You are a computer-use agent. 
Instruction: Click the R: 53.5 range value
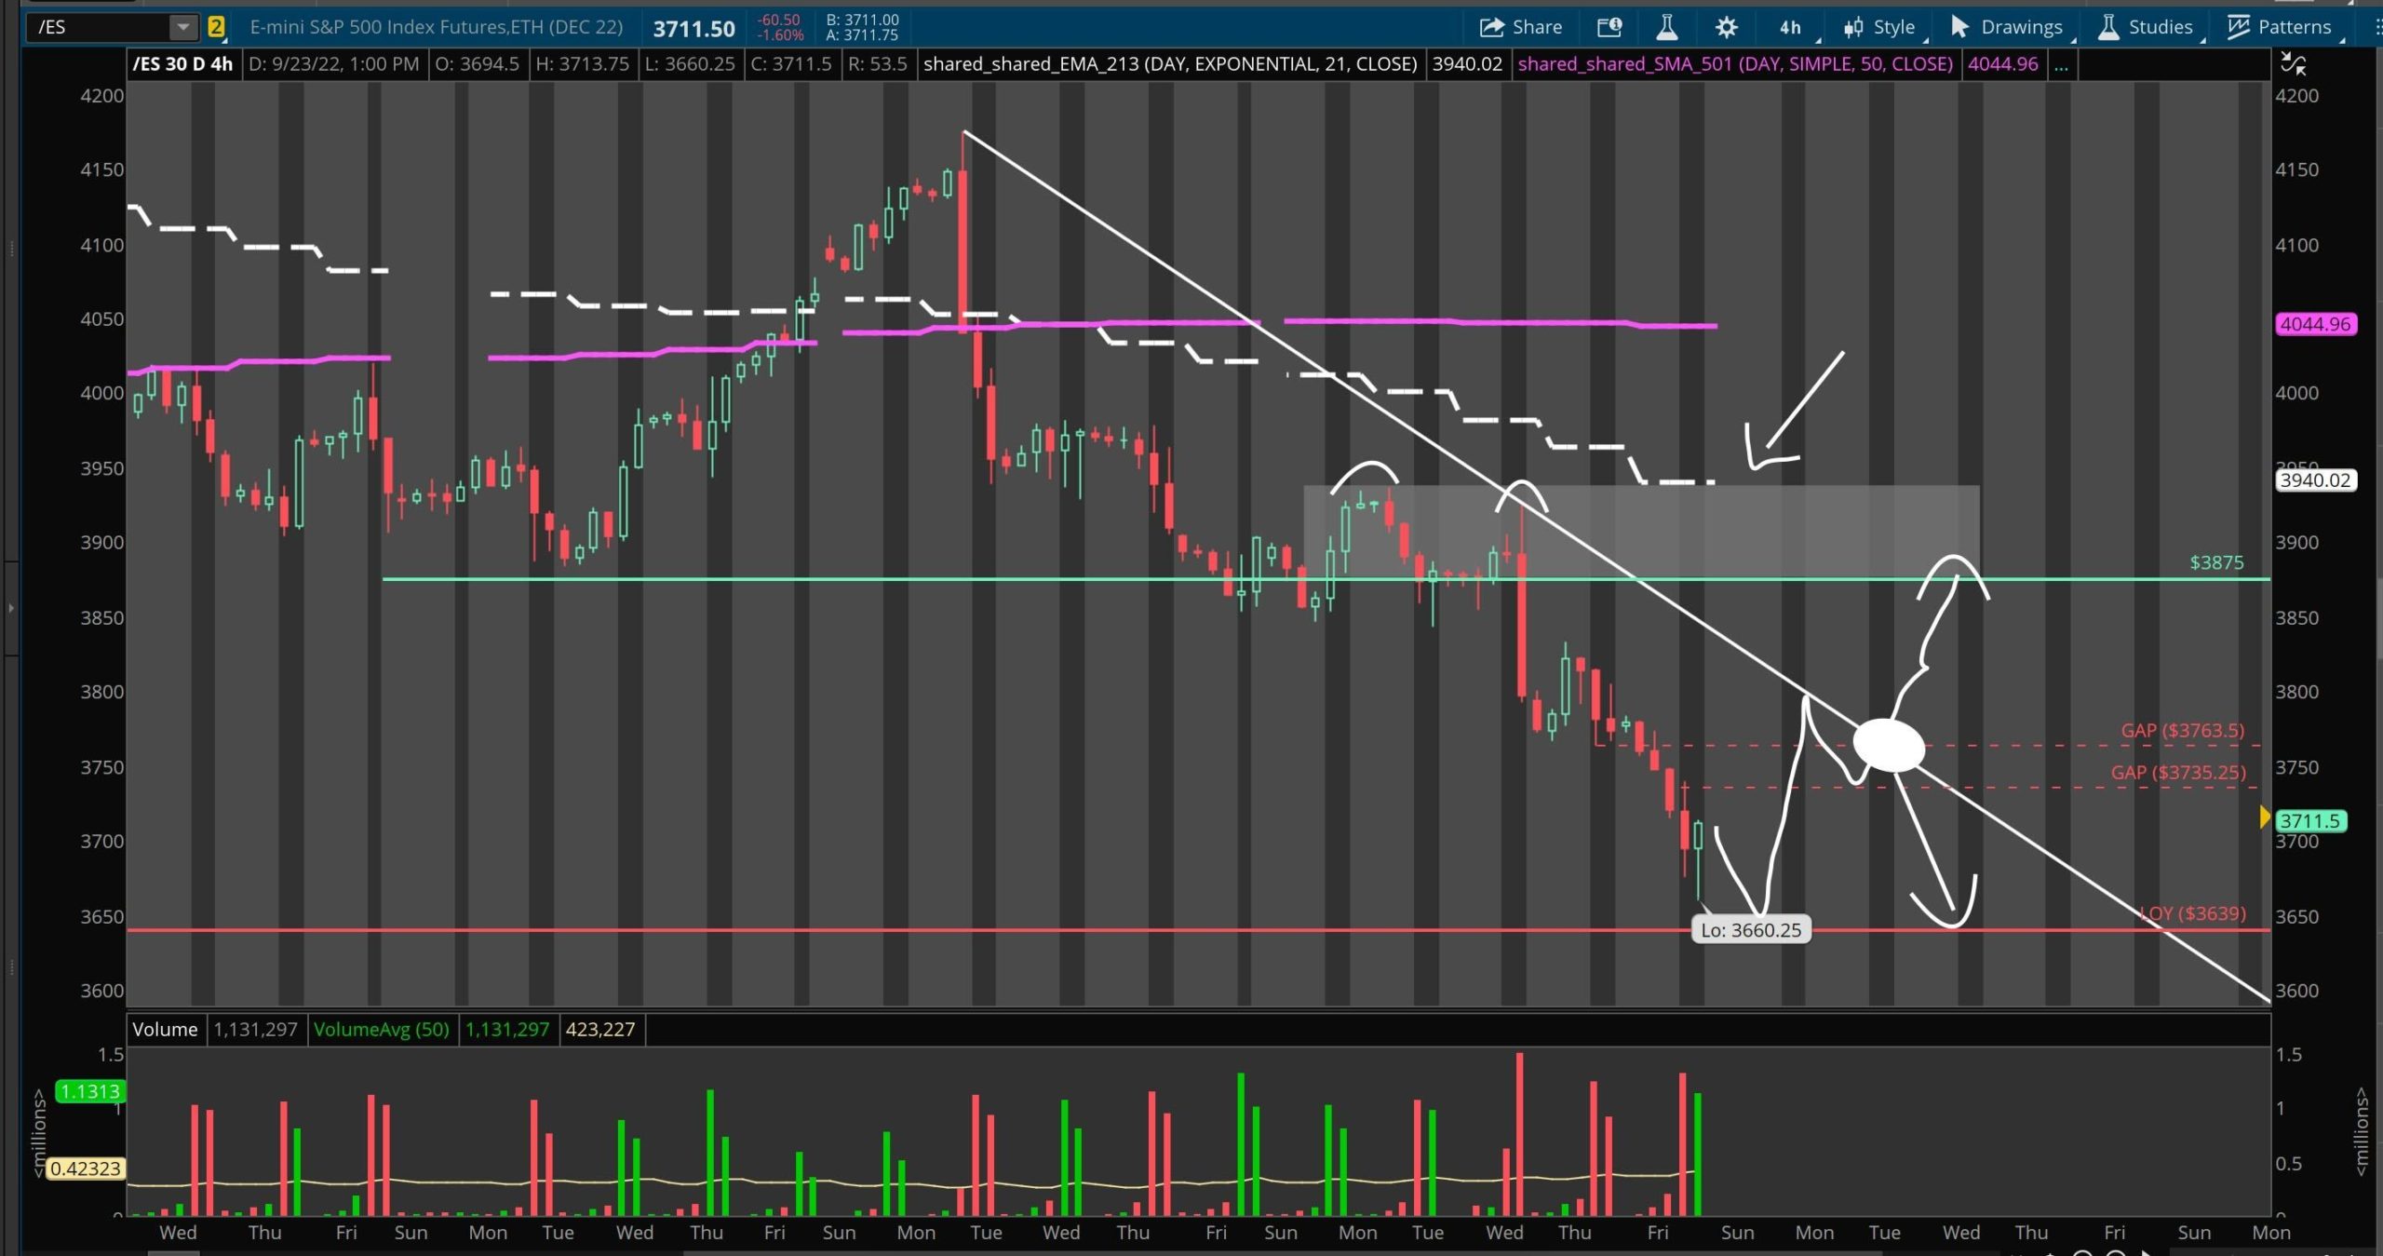[x=877, y=64]
